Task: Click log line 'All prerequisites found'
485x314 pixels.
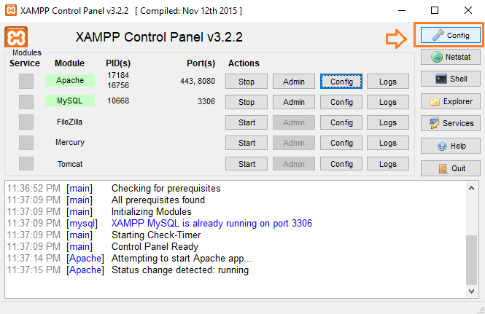Action: (158, 200)
